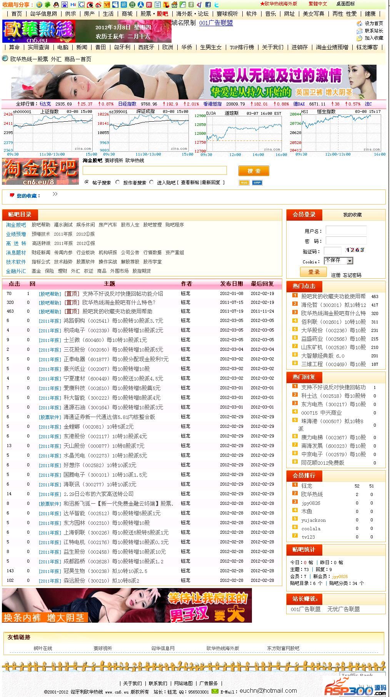Open 001广告联盟 link at top
Screen dimensions: 390x697
(x=216, y=23)
